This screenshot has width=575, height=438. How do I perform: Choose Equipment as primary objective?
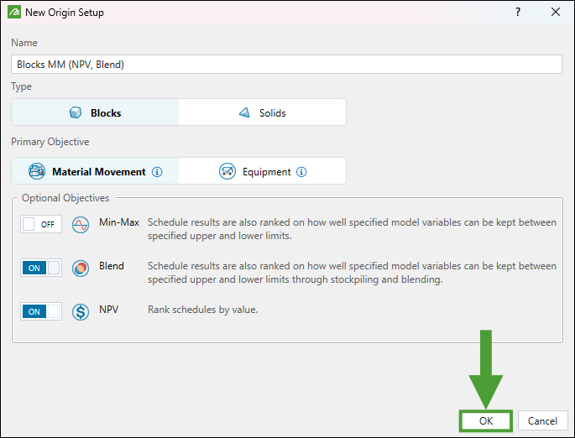262,171
